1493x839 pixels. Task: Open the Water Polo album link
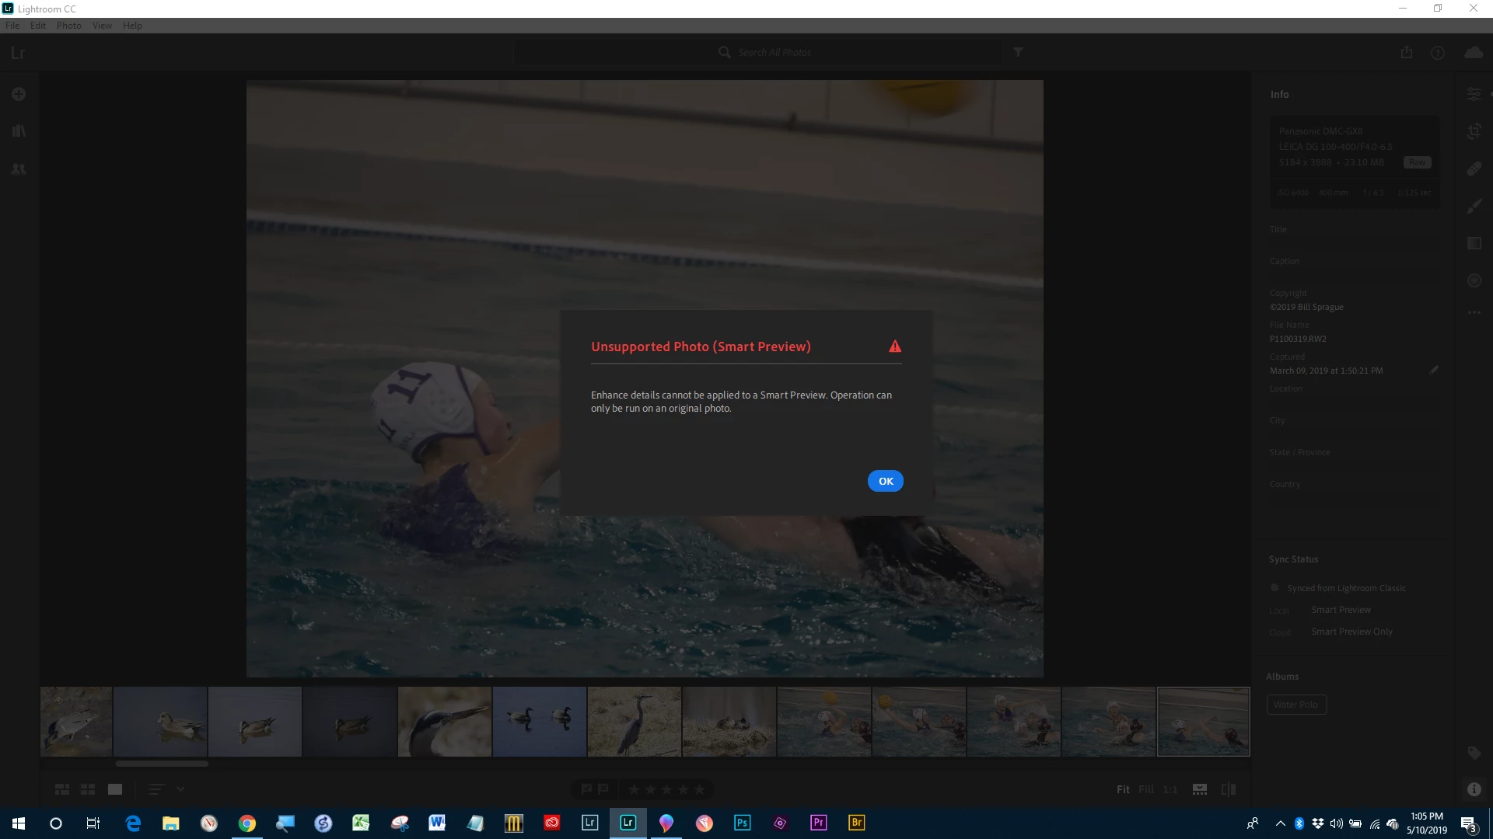[x=1295, y=705]
